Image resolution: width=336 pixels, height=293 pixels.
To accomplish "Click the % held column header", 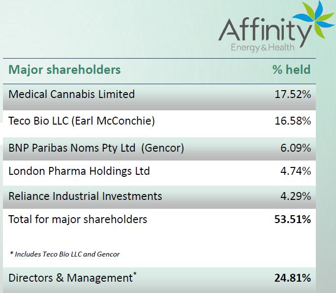I will tap(291, 69).
